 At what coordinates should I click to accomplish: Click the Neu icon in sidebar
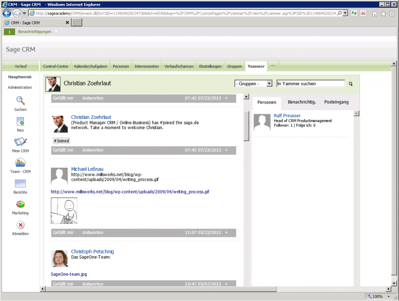[x=20, y=121]
